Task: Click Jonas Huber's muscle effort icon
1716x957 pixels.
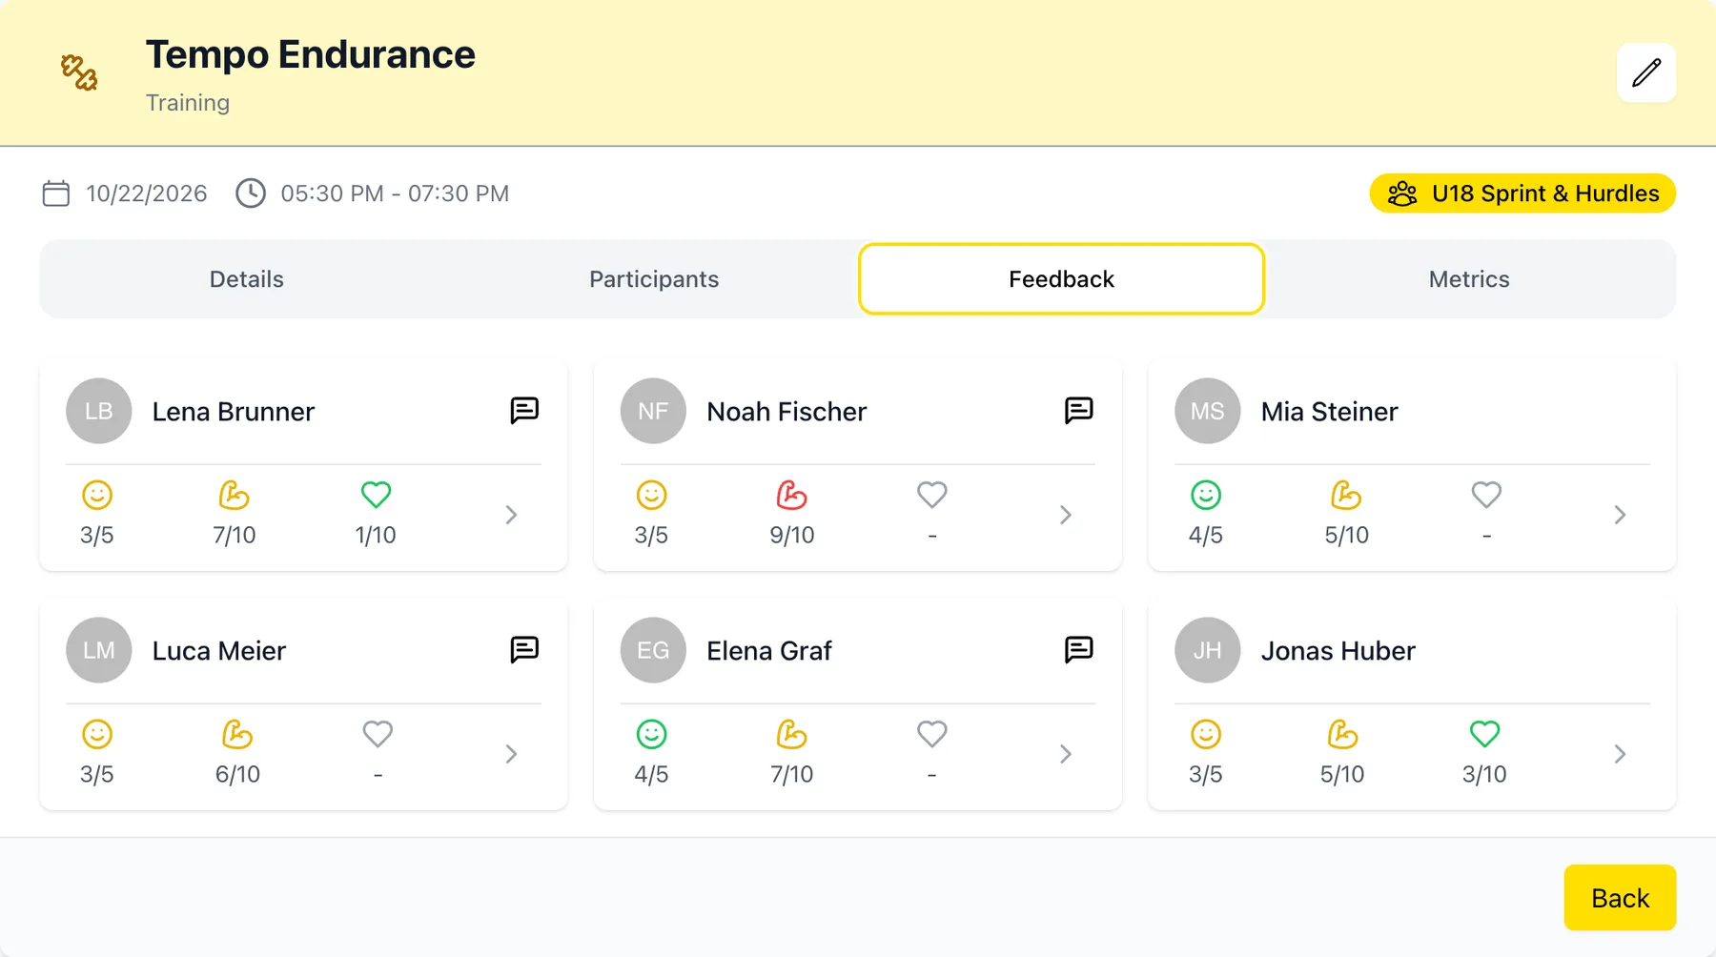Action: point(1342,734)
